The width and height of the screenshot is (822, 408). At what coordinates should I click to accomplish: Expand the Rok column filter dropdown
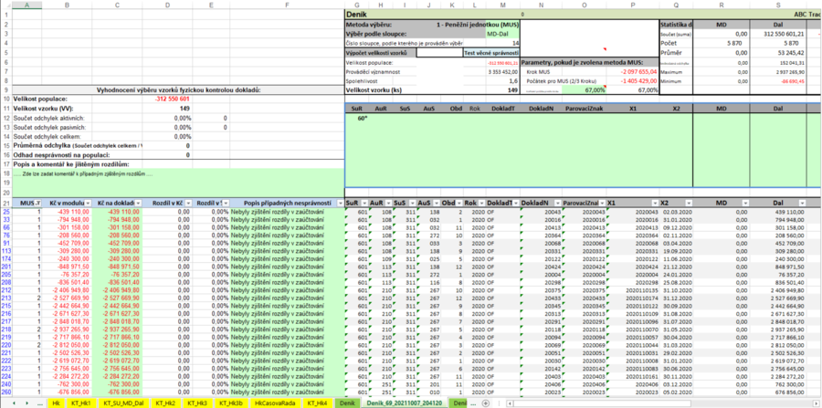coord(480,203)
